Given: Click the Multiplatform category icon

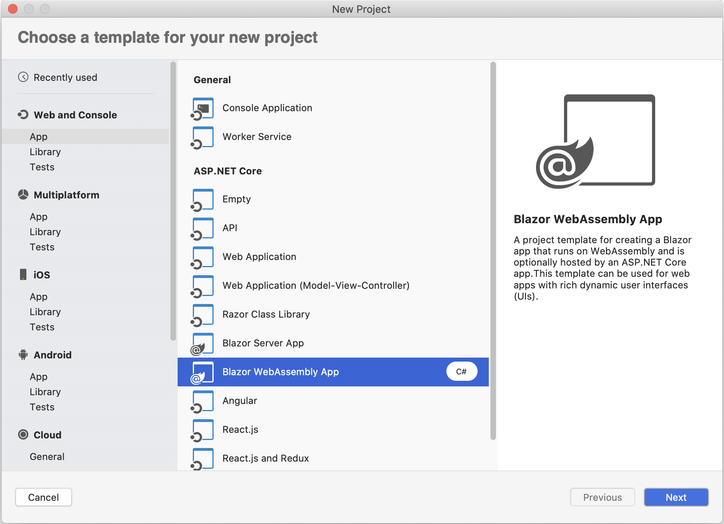Looking at the screenshot, I should point(23,195).
